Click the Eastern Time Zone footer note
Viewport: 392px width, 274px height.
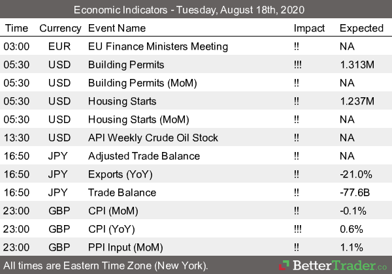point(105,266)
